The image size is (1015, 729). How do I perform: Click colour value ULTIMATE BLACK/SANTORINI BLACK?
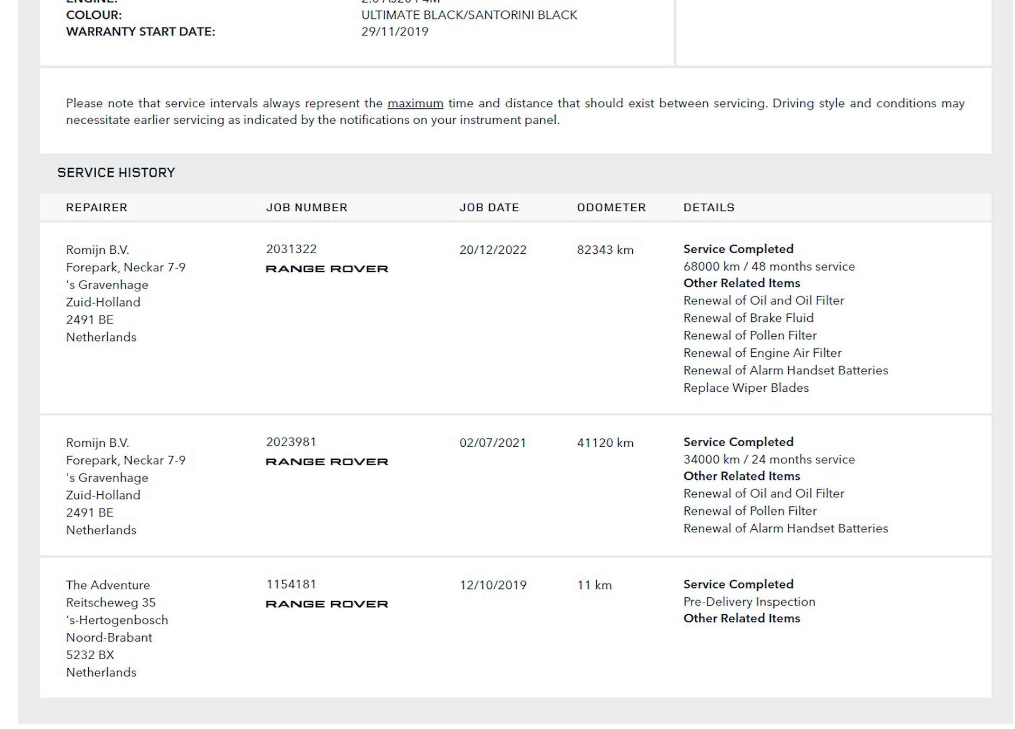pos(469,15)
